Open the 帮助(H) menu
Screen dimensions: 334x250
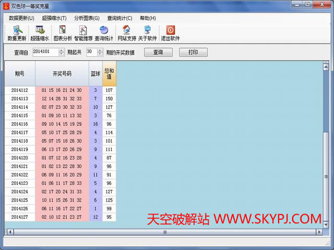[148, 18]
